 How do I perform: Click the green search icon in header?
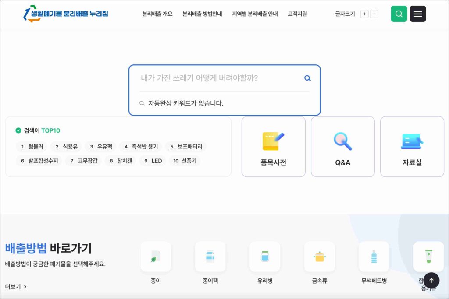click(399, 14)
